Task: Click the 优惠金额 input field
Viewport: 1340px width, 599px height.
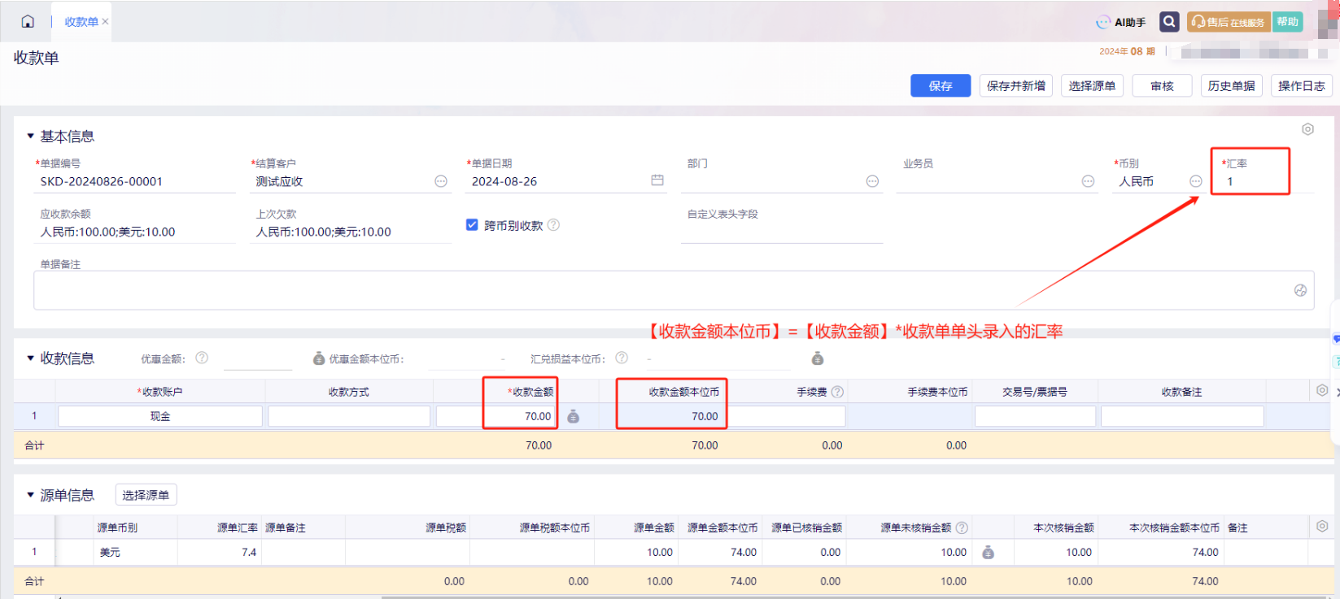Action: (257, 358)
